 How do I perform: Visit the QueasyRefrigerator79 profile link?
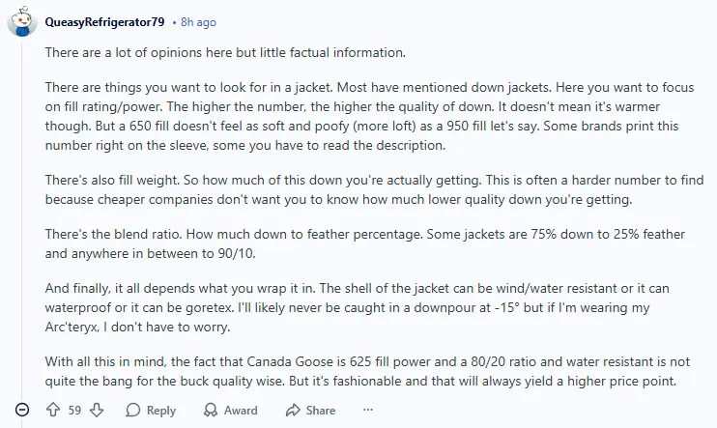click(104, 21)
